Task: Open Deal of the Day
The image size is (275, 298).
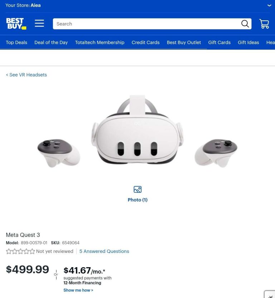Action: (x=51, y=42)
